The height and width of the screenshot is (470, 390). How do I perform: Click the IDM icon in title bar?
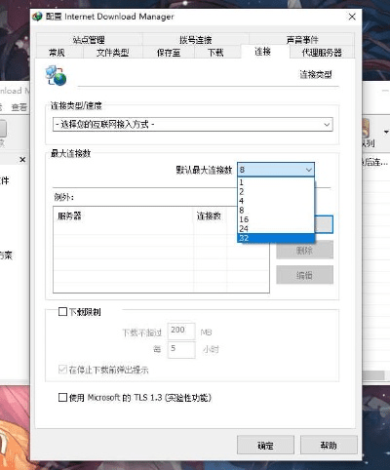pos(38,17)
